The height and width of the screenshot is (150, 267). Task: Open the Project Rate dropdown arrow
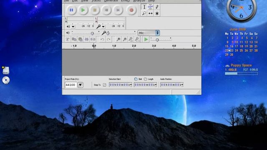(x=80, y=85)
